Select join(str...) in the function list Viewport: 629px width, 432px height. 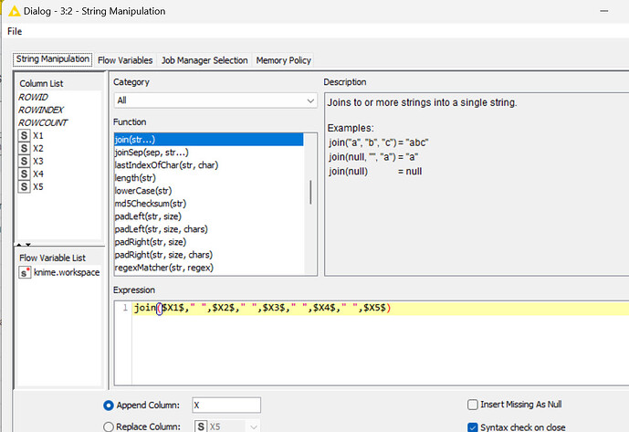click(208, 140)
